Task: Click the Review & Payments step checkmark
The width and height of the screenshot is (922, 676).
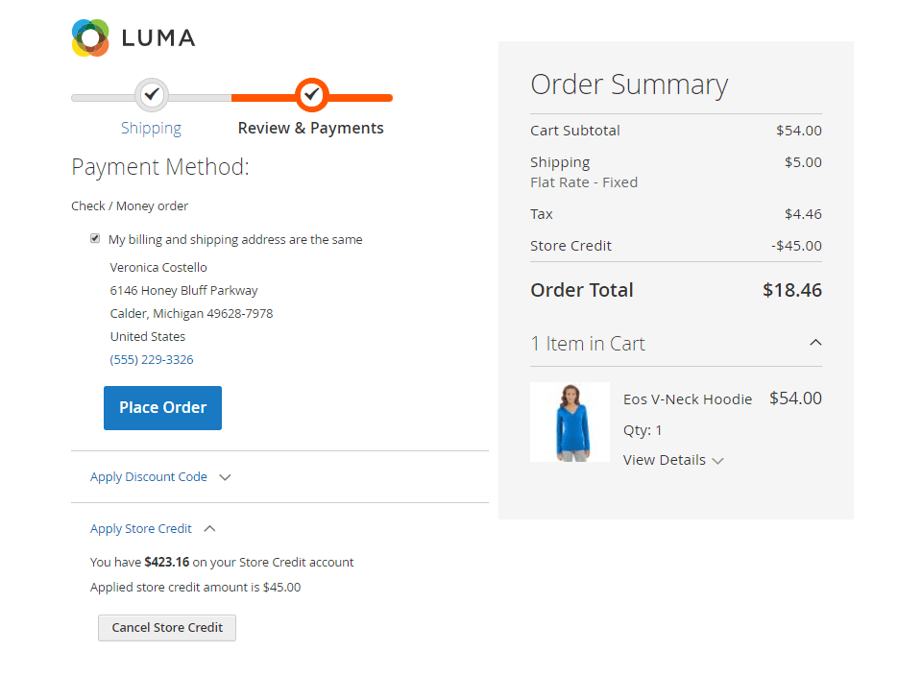Action: [311, 94]
